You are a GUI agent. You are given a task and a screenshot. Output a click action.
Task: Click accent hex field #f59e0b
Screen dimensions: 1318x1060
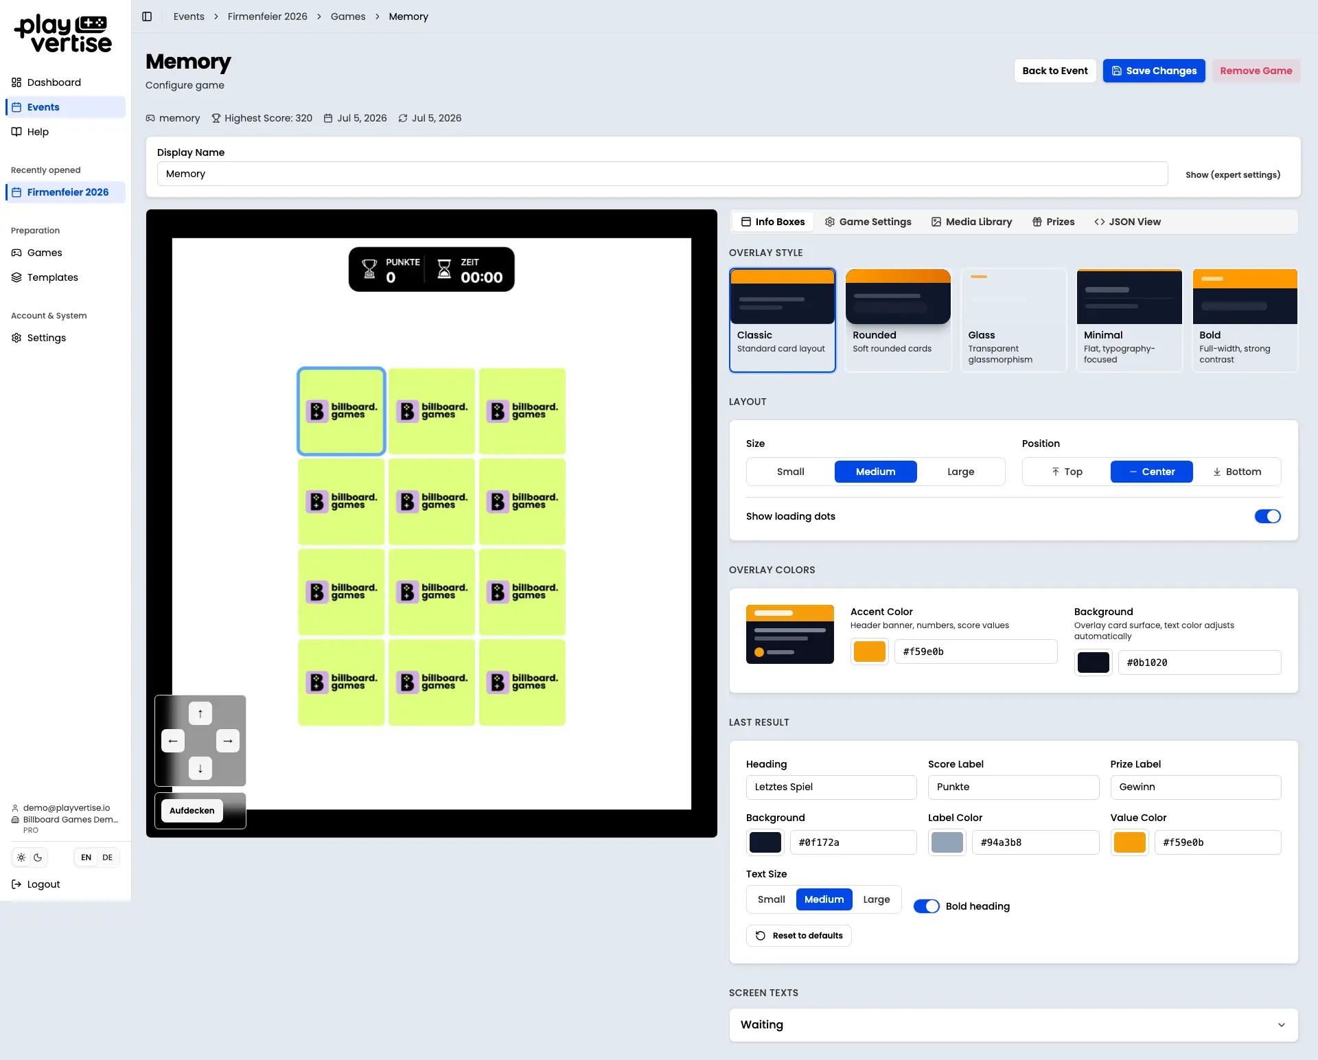coord(975,652)
